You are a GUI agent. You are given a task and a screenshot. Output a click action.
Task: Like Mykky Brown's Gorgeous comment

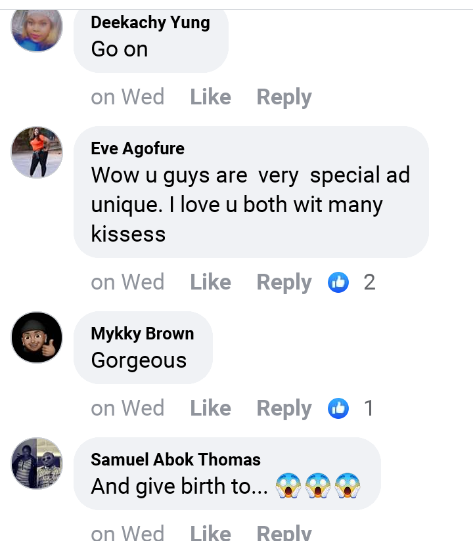click(x=210, y=408)
